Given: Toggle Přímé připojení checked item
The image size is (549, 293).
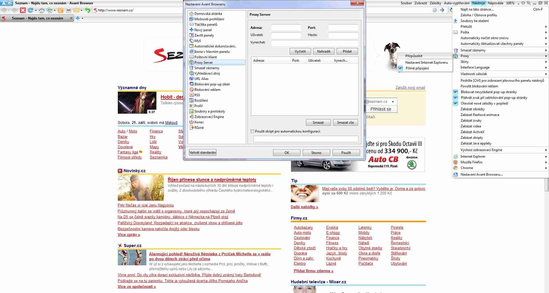Looking at the screenshot, I should [425, 68].
